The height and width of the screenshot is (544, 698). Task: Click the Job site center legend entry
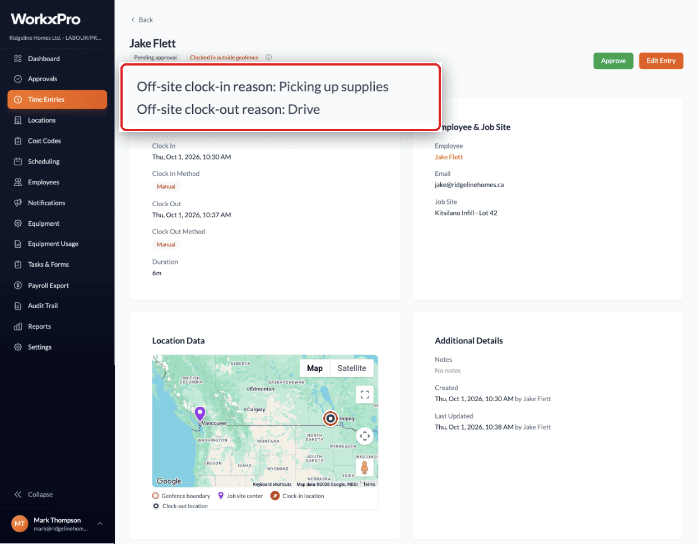(240, 496)
